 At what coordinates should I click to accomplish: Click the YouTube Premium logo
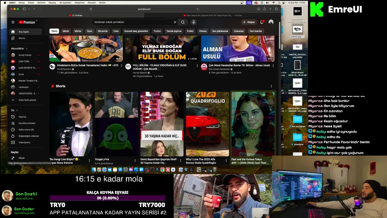(x=27, y=22)
